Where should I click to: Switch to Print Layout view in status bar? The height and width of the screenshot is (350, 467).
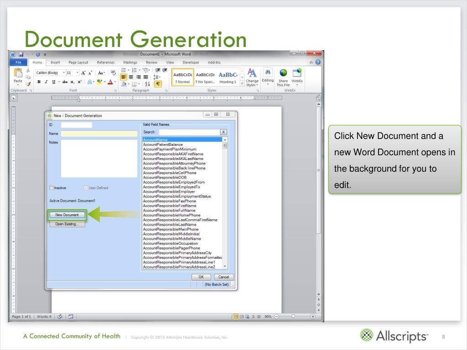point(236,317)
